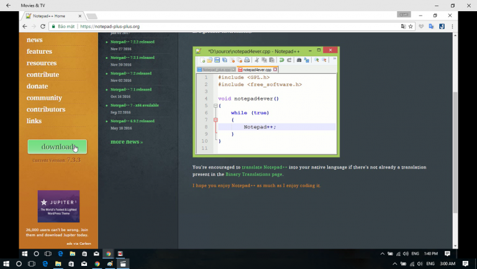Click the web page vertical scrollbar thumb
This screenshot has height=269, width=477.
(455, 152)
